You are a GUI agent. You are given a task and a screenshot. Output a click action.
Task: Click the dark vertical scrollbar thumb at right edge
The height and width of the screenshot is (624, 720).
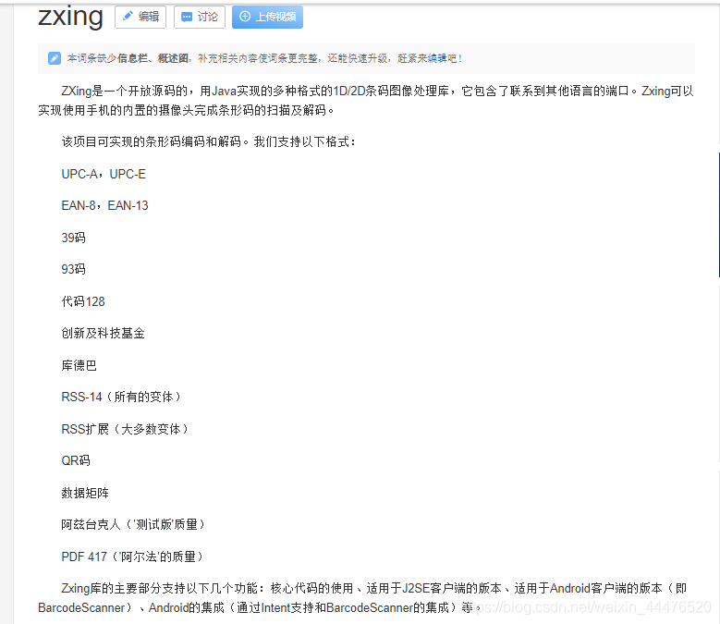[x=719, y=214]
